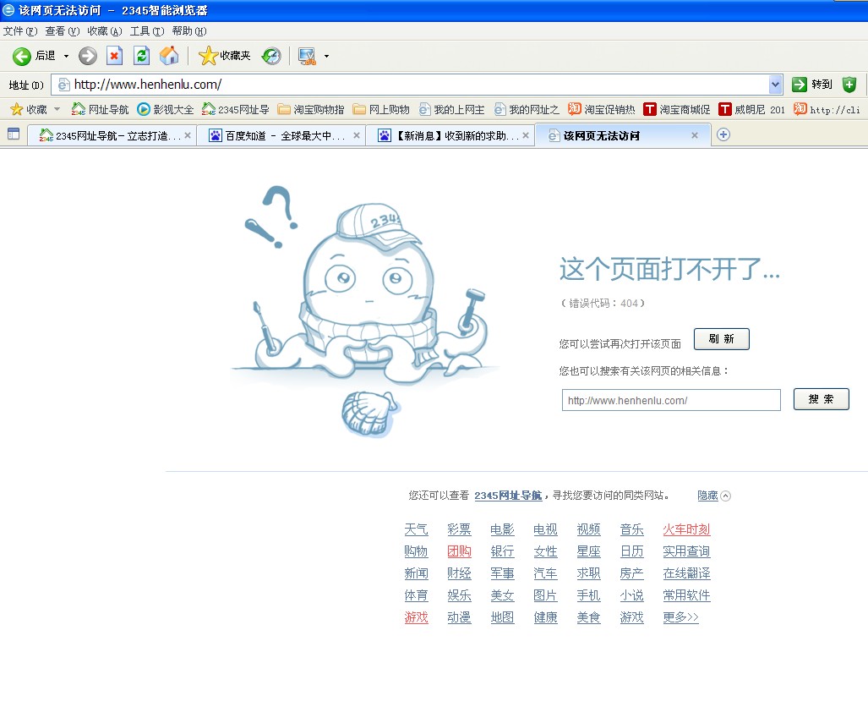Open the red 游戏 link
The image size is (868, 707).
point(417,617)
